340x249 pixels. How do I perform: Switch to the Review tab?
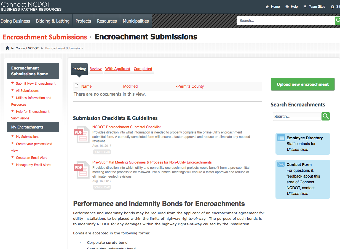(x=95, y=69)
